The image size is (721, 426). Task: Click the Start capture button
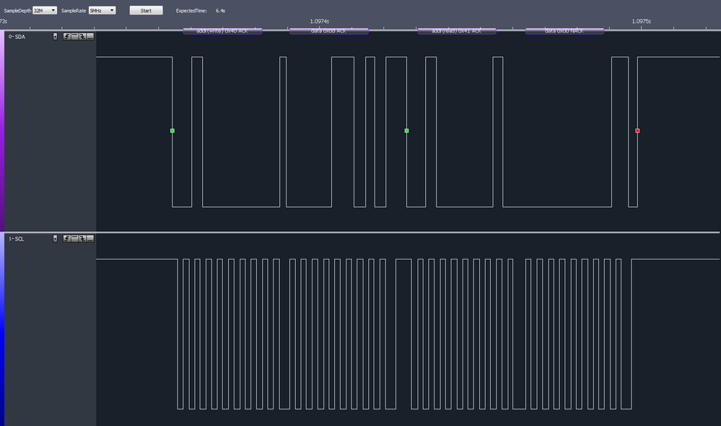click(146, 10)
